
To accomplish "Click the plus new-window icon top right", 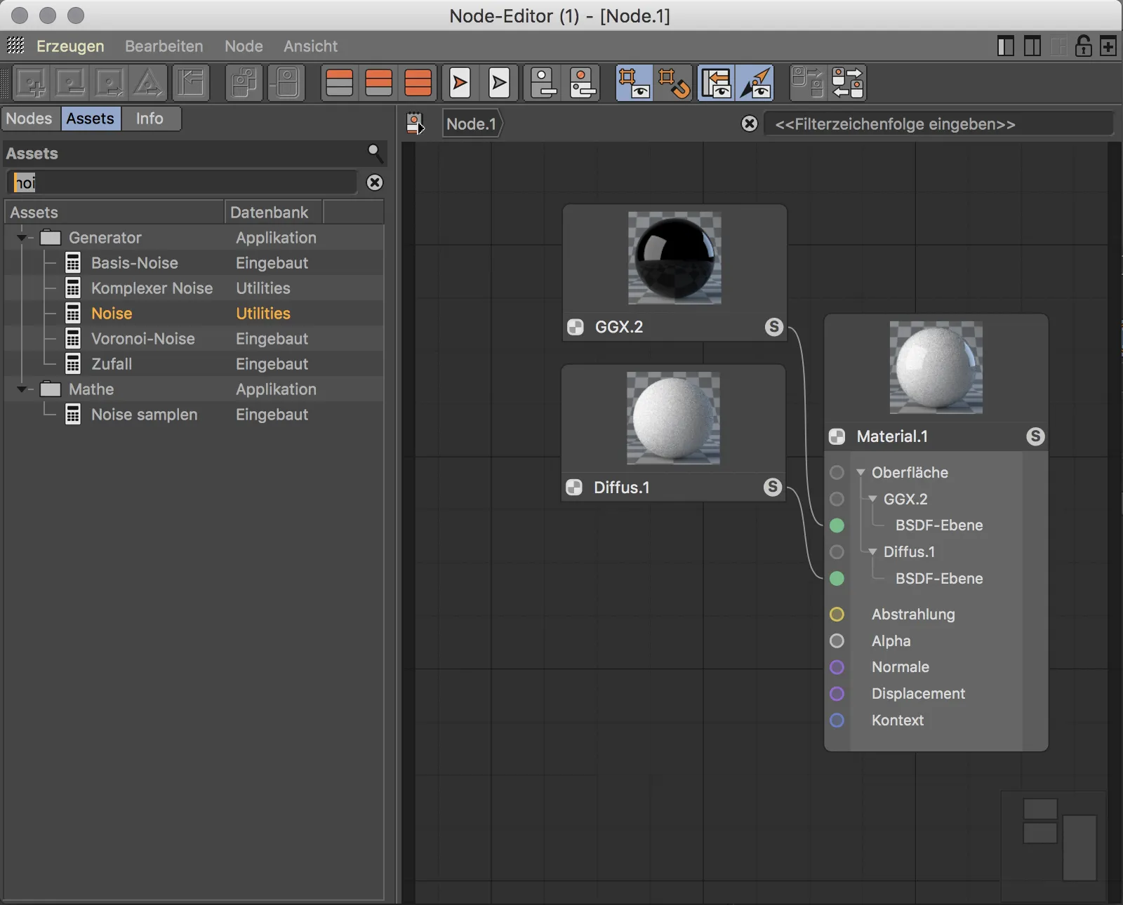I will coord(1108,46).
